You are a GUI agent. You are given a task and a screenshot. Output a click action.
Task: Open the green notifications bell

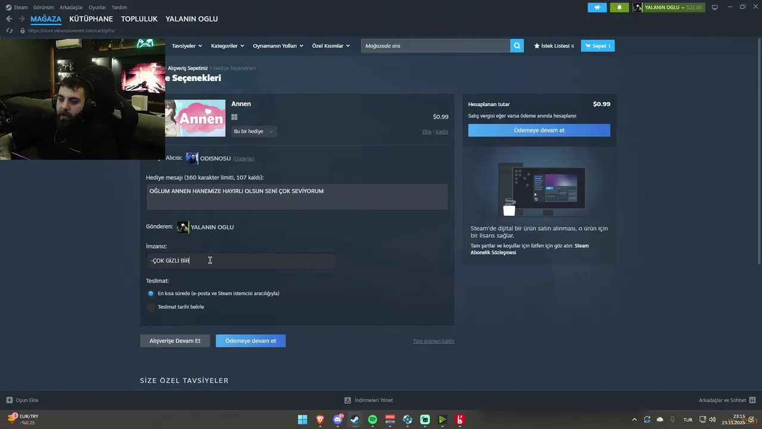click(x=619, y=7)
